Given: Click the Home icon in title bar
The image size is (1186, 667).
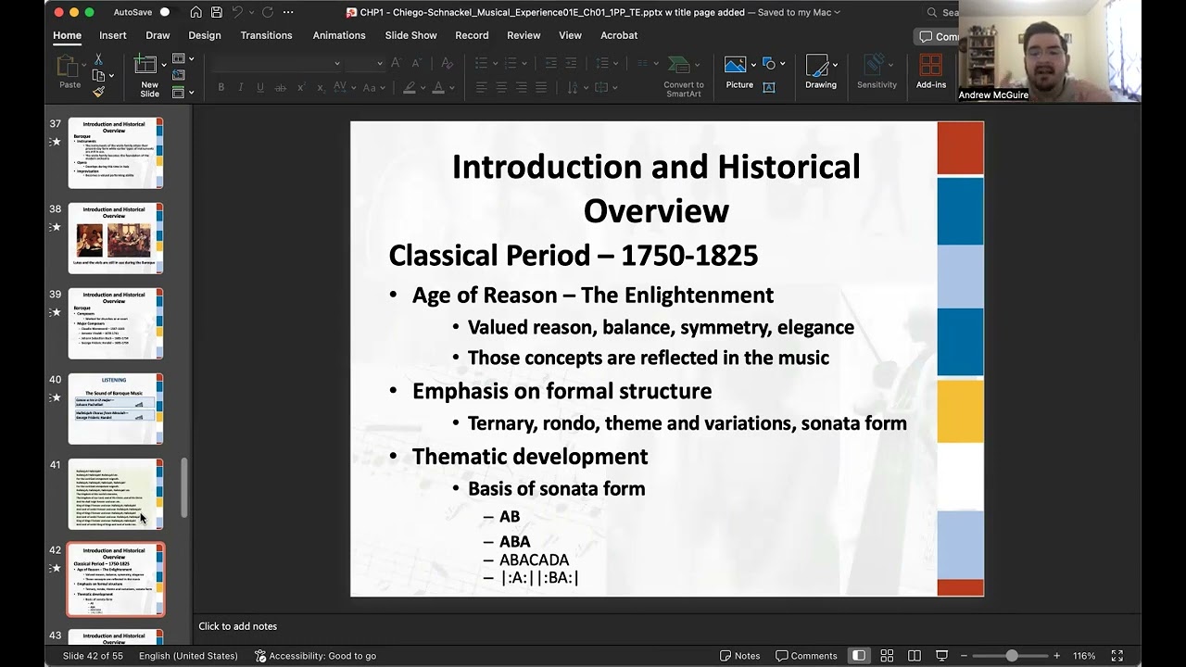Looking at the screenshot, I should pos(196,12).
